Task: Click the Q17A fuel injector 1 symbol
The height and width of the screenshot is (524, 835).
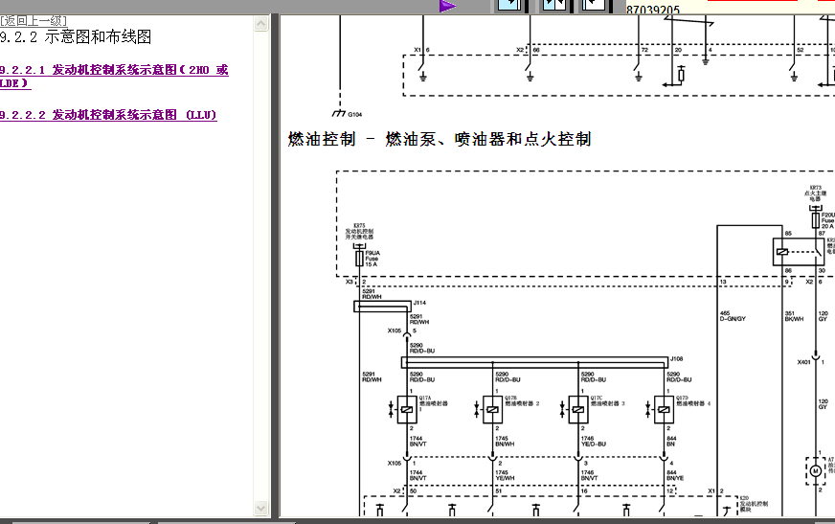Action: [407, 409]
